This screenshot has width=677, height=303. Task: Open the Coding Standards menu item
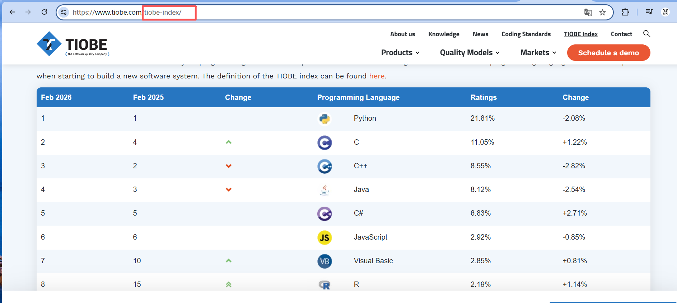click(526, 34)
